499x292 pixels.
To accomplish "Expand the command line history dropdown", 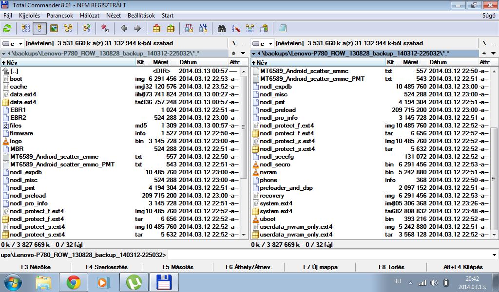I will pos(494,255).
